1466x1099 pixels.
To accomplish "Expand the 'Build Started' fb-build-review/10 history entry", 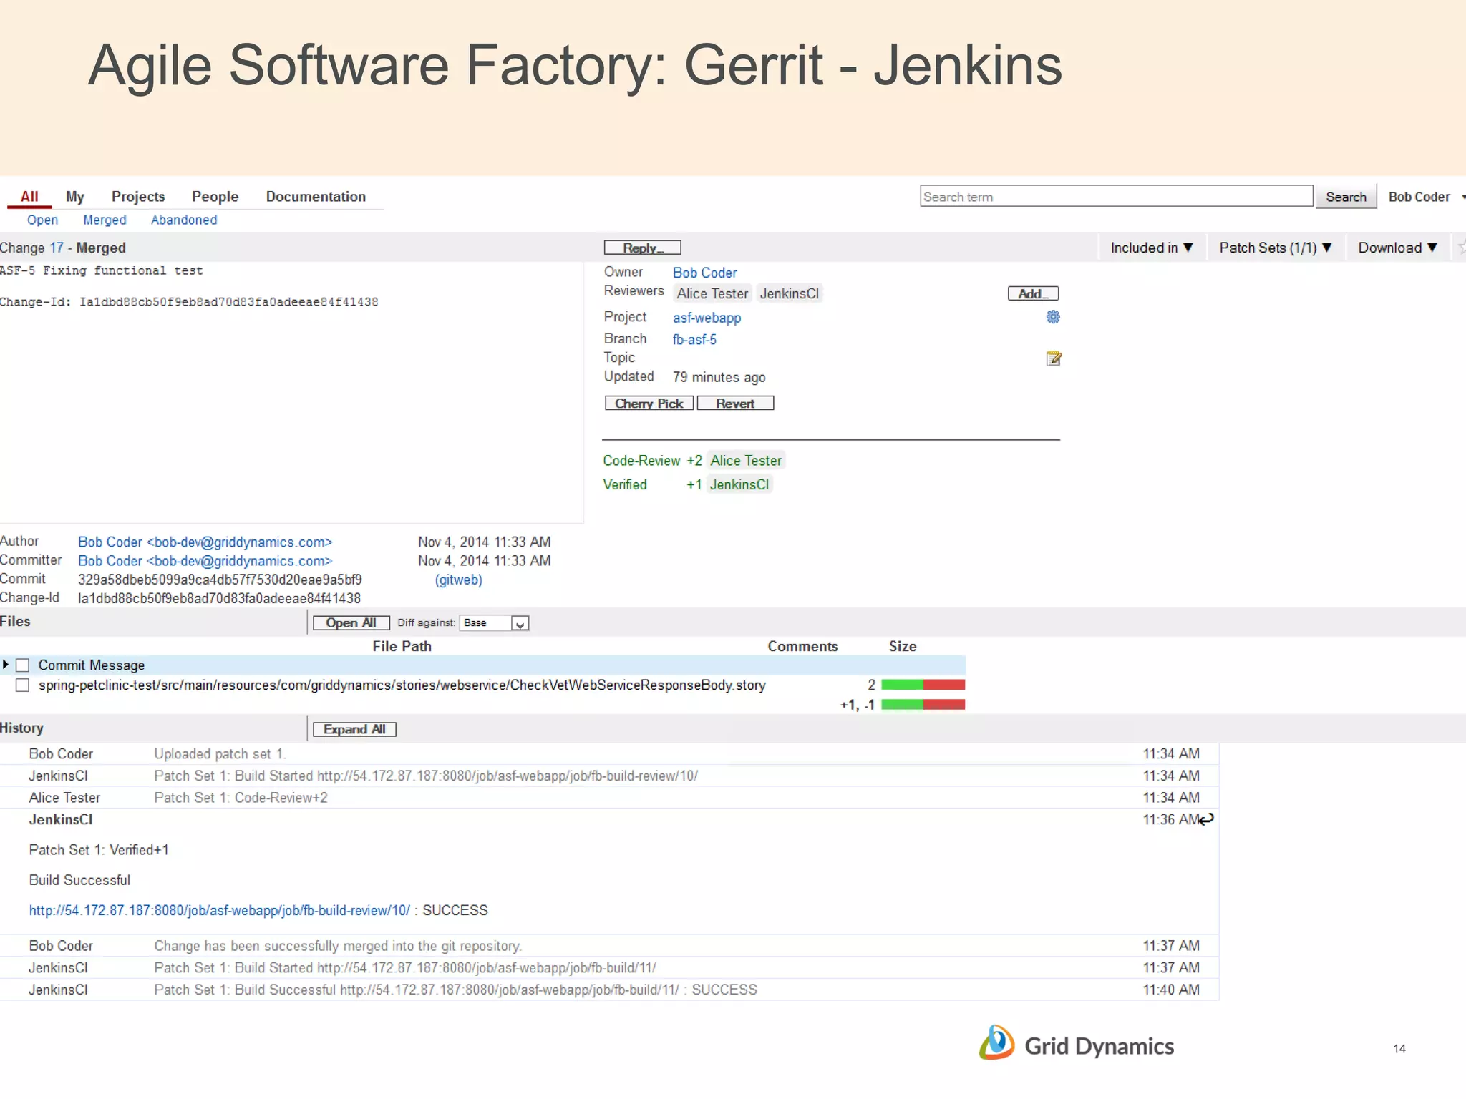I will (608, 776).
